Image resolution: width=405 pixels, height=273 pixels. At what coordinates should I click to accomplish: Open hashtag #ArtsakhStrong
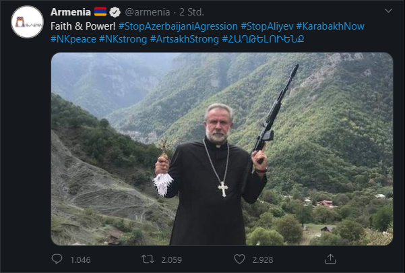[x=184, y=39]
